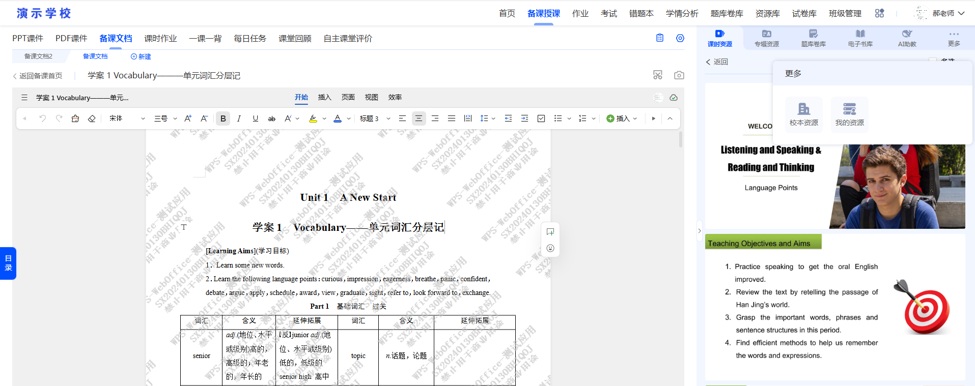The width and height of the screenshot is (975, 386).
Task: Click the comment icon beside the document
Action: click(550, 232)
